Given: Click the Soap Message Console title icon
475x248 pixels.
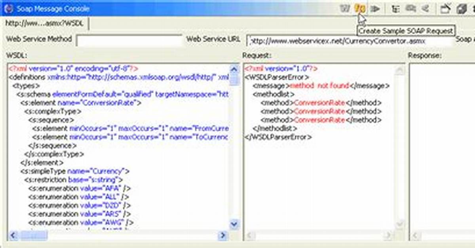Looking at the screenshot, I should tap(9, 8).
